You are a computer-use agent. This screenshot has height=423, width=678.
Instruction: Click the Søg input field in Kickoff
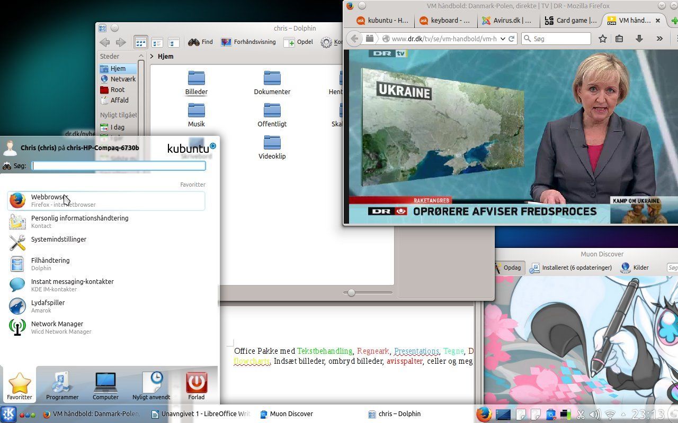pyautogui.click(x=118, y=165)
